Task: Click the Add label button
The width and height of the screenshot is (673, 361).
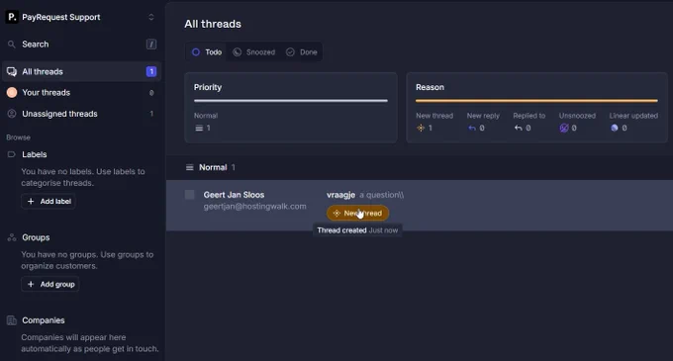Action: (48, 201)
